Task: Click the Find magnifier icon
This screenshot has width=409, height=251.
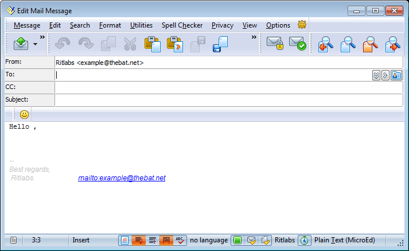Action: coord(348,44)
